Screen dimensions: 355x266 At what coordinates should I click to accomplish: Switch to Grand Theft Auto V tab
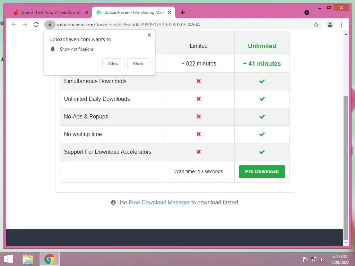(x=50, y=12)
